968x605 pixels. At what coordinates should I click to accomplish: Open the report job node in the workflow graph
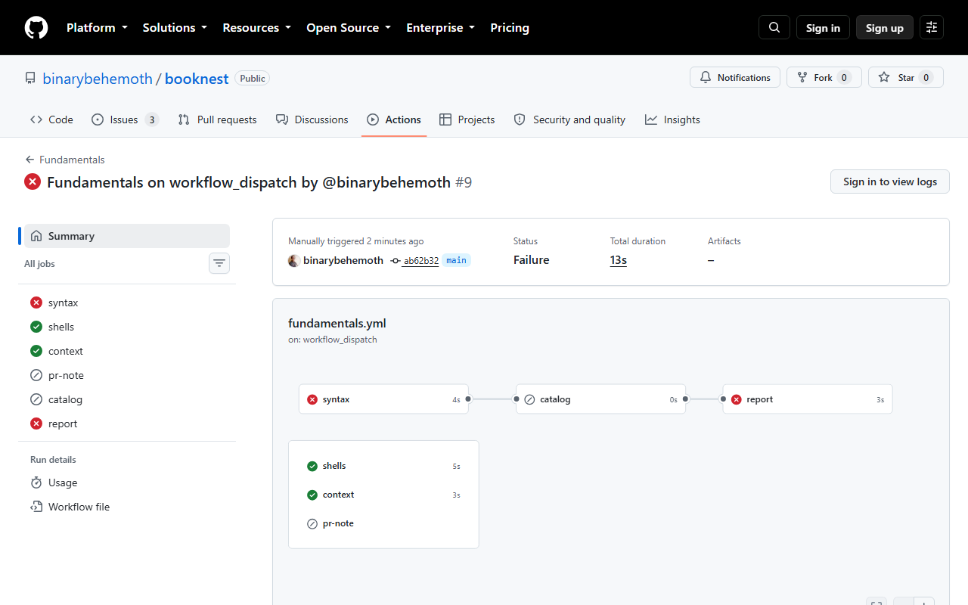click(808, 399)
